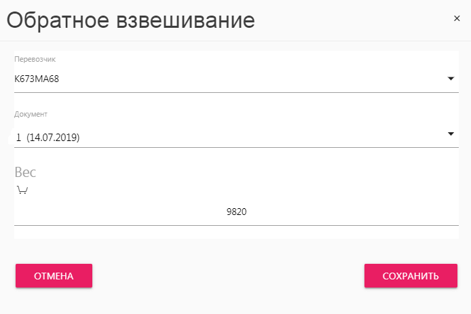
Task: Save the weighing with СОХРАНИТЬ
Action: click(x=411, y=275)
